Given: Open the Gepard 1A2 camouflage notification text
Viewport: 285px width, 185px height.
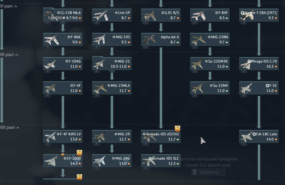Looking at the screenshot, I should pos(208,162).
